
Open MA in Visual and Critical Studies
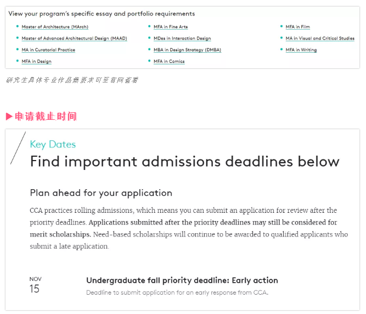point(320,38)
